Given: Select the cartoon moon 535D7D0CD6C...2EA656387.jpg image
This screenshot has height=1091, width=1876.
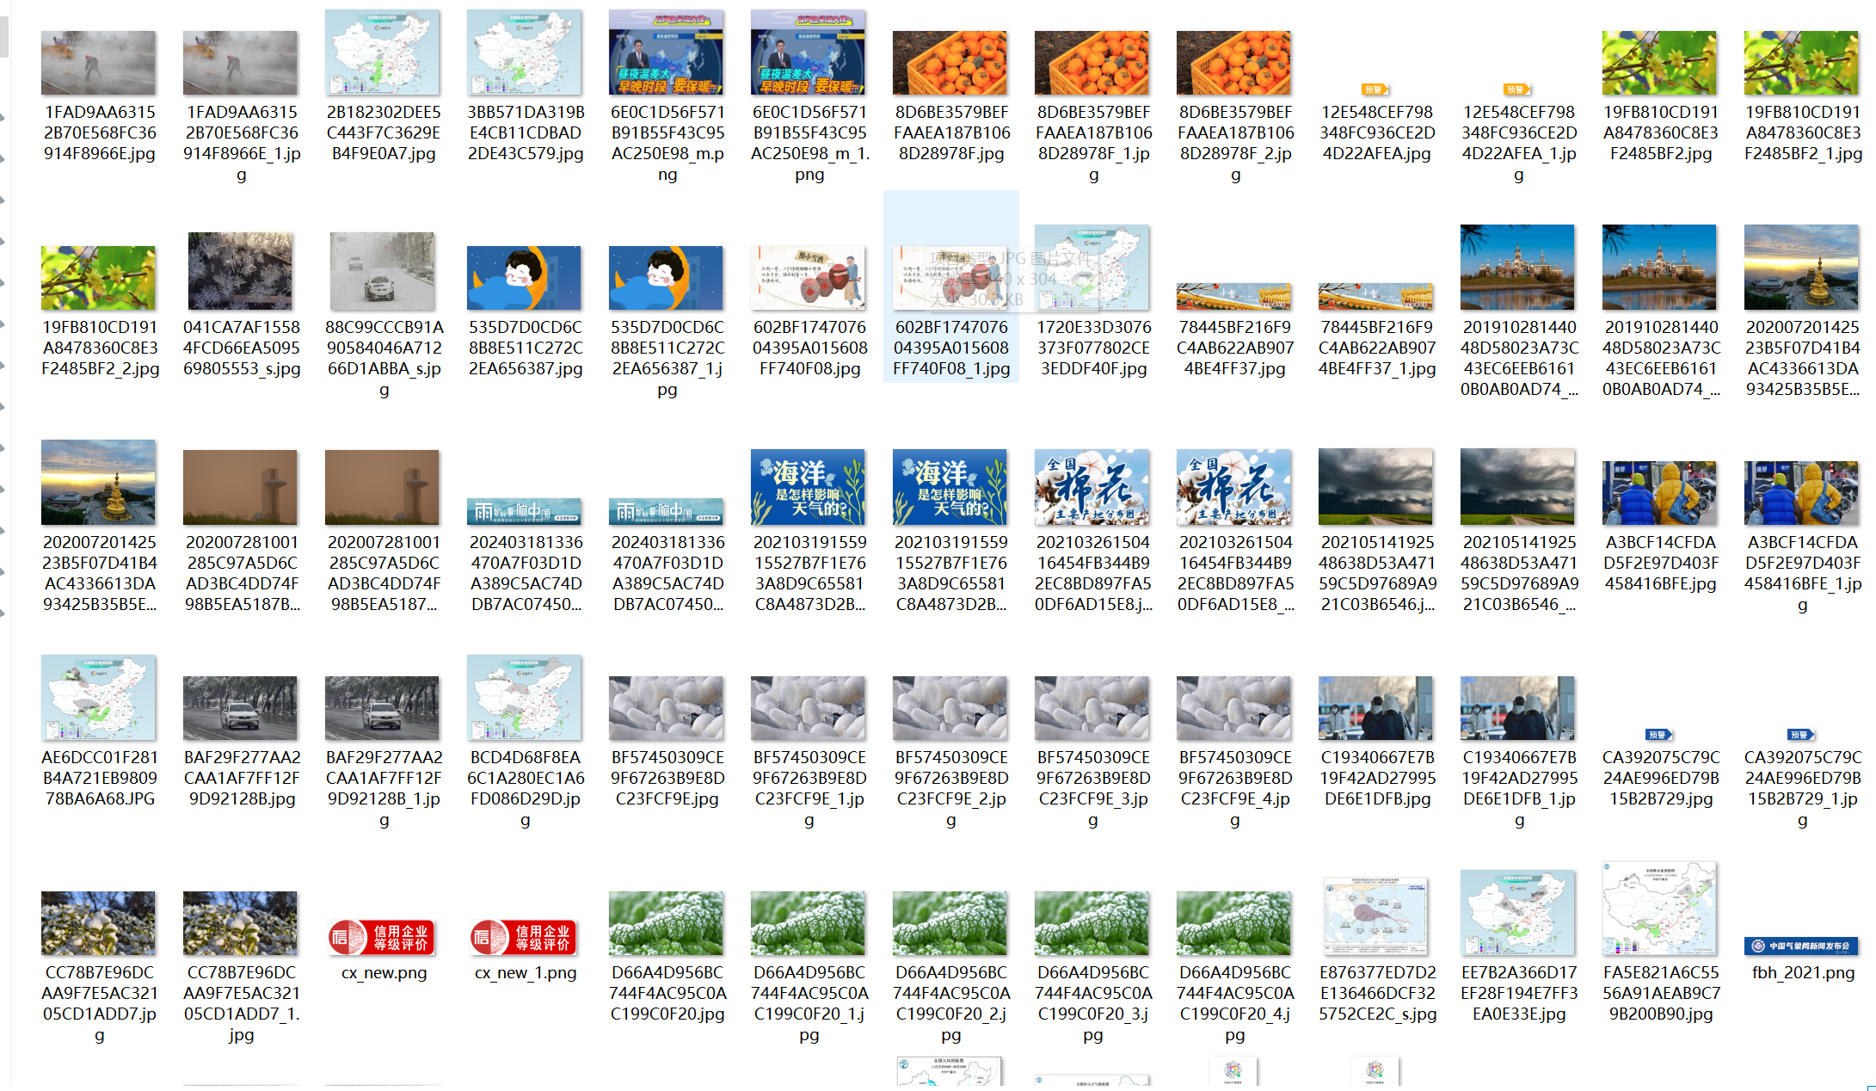Looking at the screenshot, I should 524,277.
